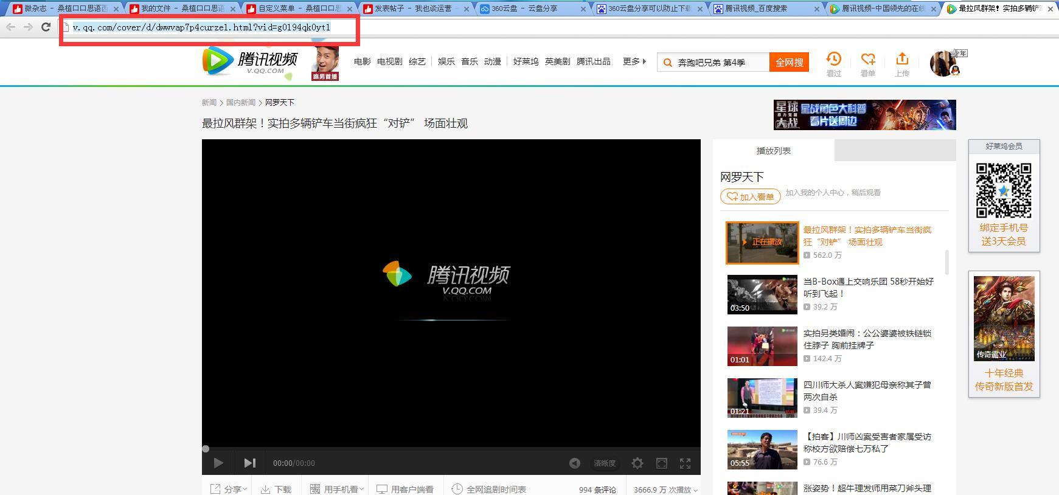Click the 国内新闻 breadcrumb link
This screenshot has width=1059, height=495.
point(241,102)
